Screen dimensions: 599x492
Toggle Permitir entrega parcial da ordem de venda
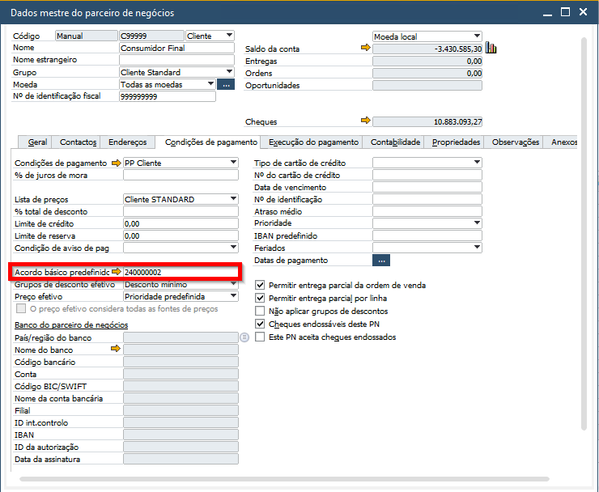(260, 286)
